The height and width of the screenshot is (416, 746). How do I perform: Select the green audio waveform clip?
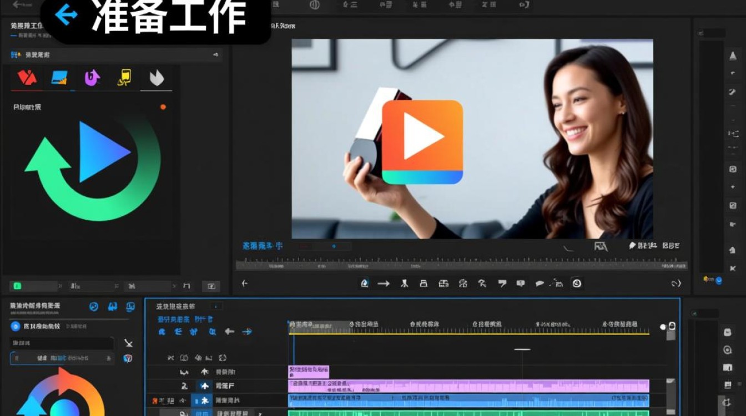[x=468, y=413]
